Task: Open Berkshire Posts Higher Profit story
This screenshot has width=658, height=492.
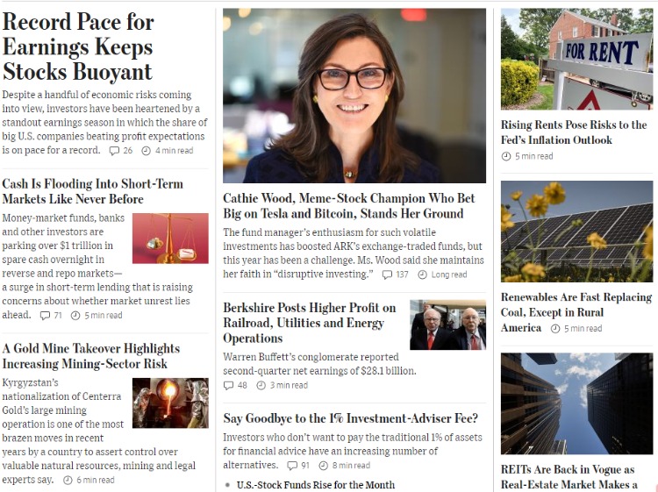Action: click(310, 323)
